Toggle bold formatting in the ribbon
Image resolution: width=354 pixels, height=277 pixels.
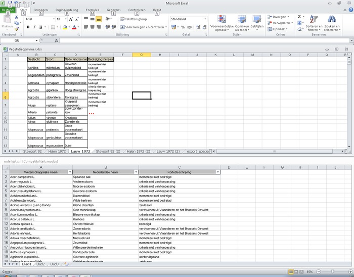28,27
